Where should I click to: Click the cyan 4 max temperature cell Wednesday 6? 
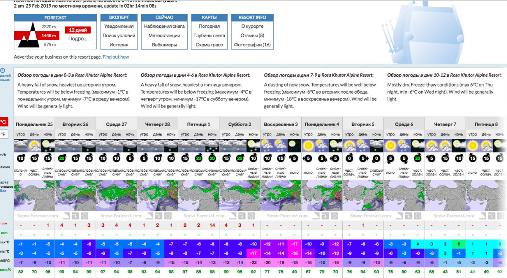point(418,244)
